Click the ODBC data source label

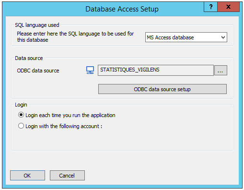click(38, 71)
